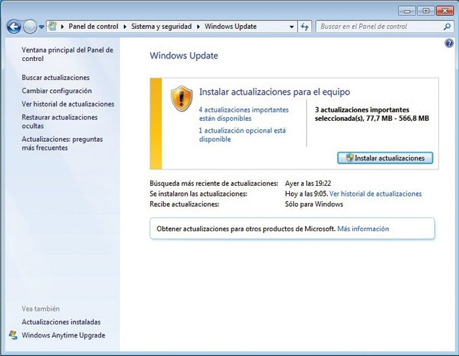Screen dimensions: 459x356
Task: Select Panel de control in breadcrumb
Action: tap(93, 26)
